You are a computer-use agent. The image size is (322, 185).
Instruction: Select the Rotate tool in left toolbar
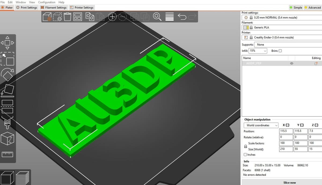8,75
